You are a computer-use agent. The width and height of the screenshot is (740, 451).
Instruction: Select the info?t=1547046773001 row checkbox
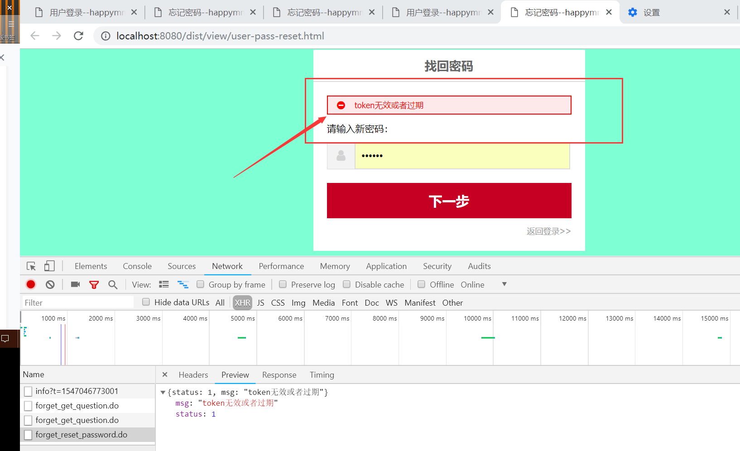pyautogui.click(x=28, y=391)
